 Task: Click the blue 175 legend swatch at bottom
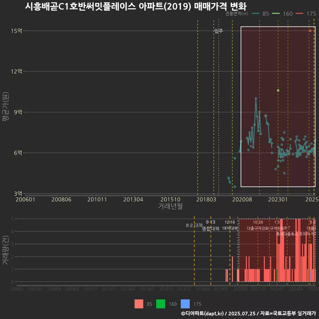click(185, 304)
